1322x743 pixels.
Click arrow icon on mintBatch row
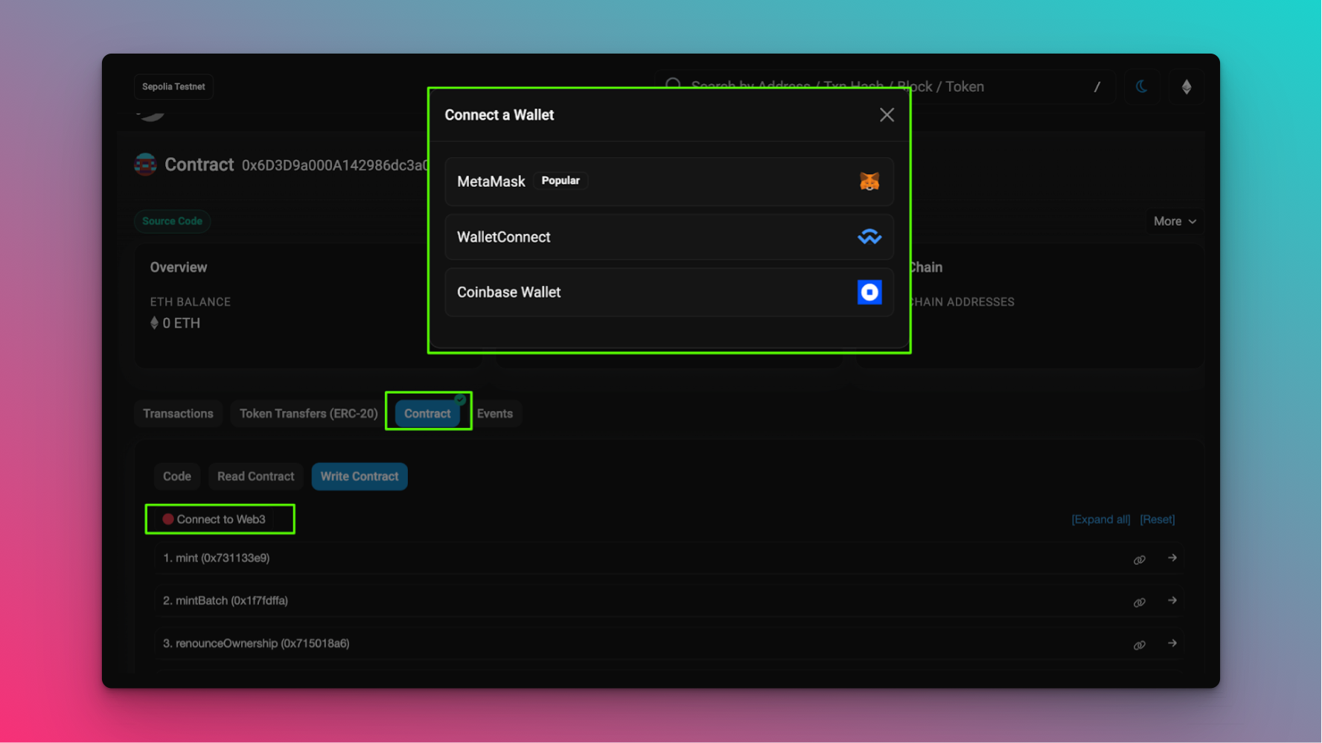tap(1172, 600)
